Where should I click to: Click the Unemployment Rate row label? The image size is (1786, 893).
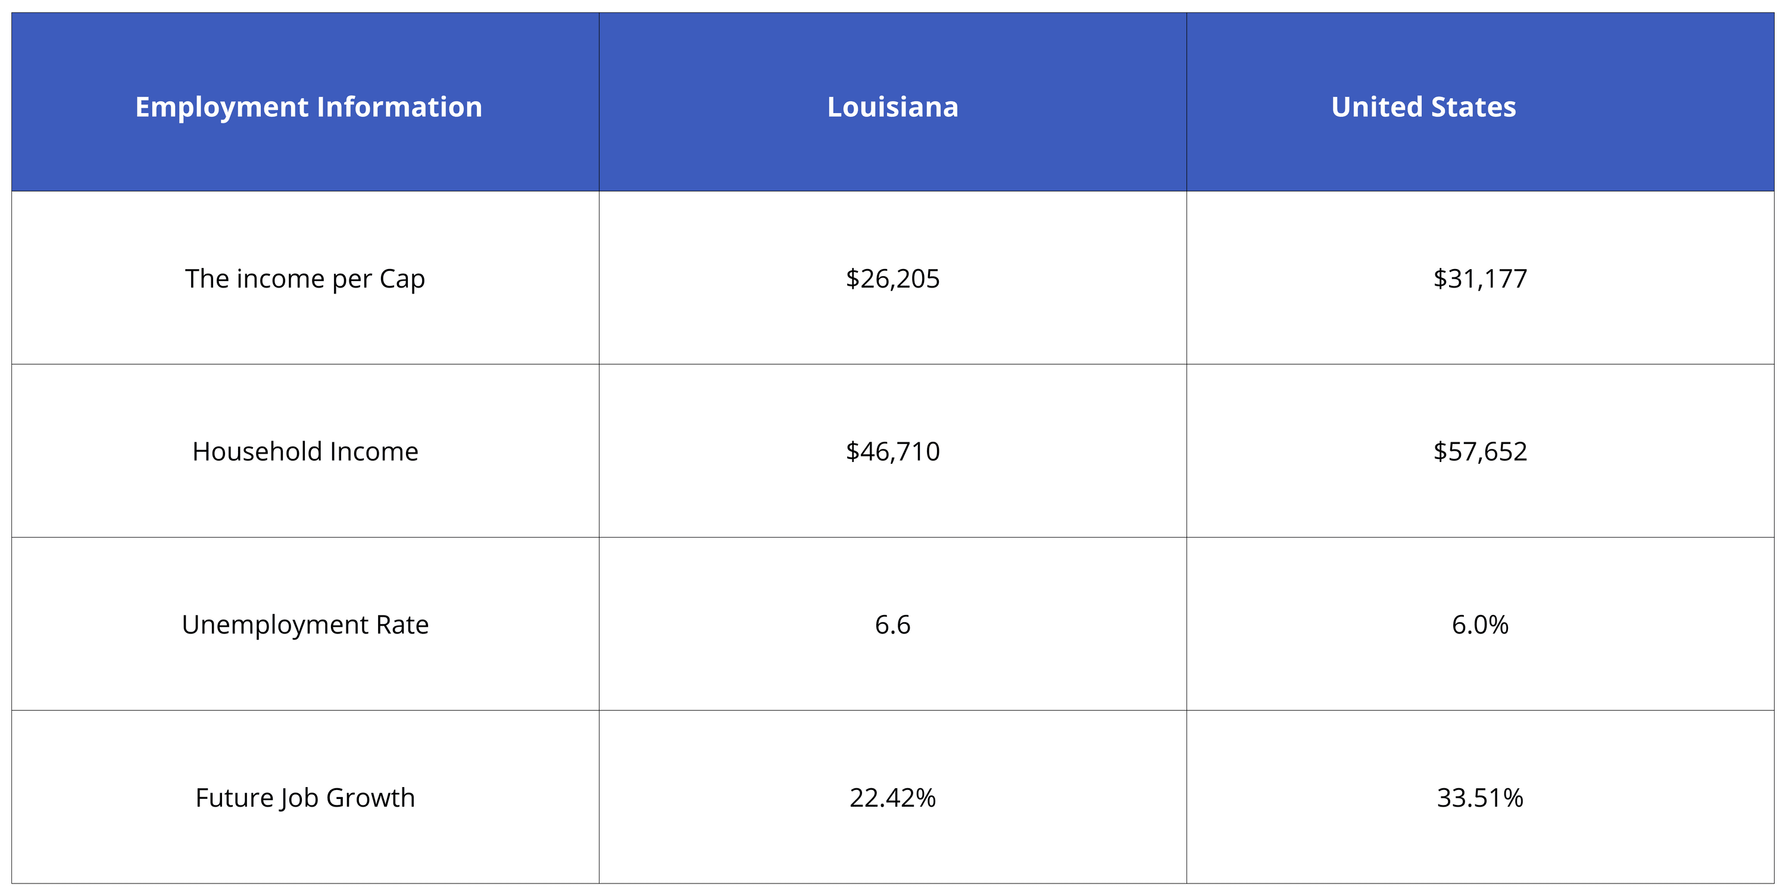pyautogui.click(x=305, y=625)
